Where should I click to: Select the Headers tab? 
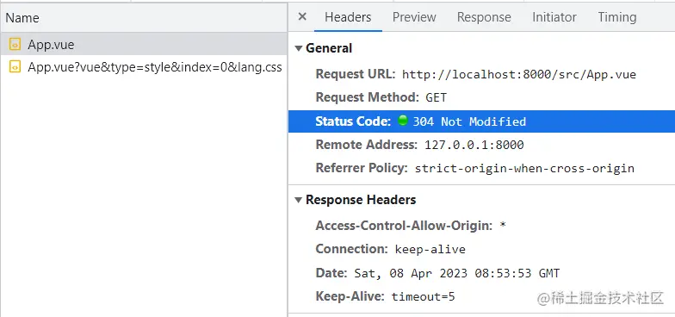pyautogui.click(x=348, y=17)
